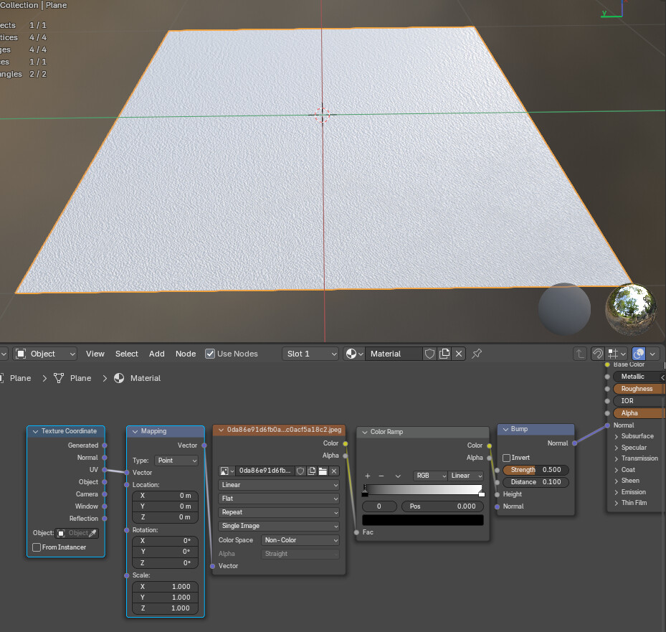Open Color Ramp tools chevron menu

pyautogui.click(x=398, y=476)
